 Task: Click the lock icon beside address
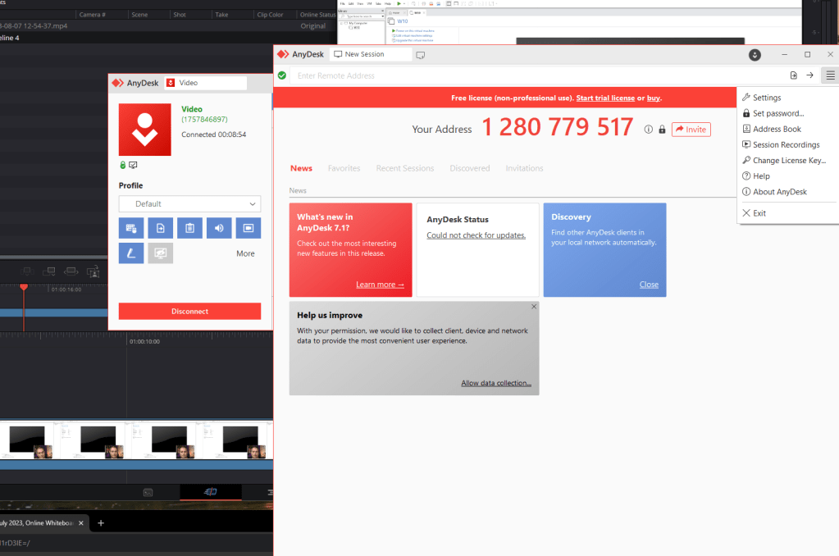pyautogui.click(x=662, y=129)
